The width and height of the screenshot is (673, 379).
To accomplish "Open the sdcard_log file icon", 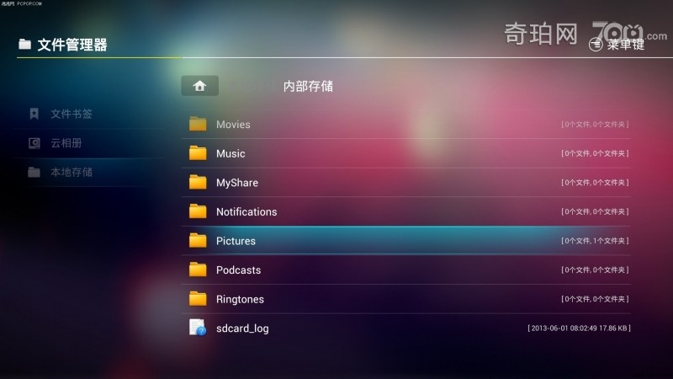I will [x=198, y=328].
